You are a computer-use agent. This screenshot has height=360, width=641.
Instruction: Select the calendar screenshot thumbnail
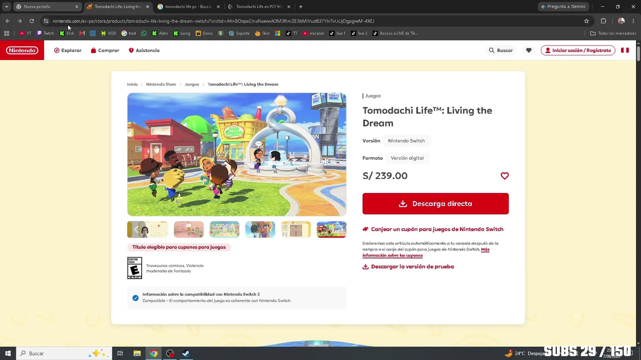[x=152, y=229]
